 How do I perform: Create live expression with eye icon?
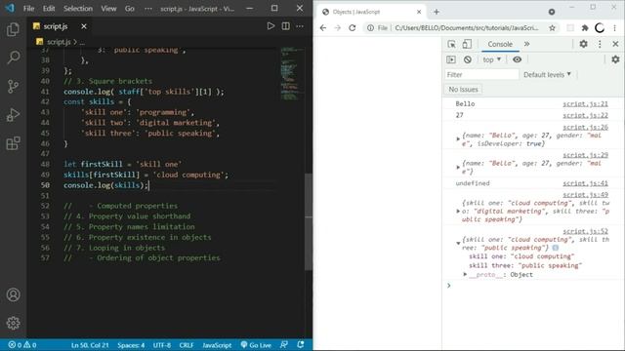[517, 59]
